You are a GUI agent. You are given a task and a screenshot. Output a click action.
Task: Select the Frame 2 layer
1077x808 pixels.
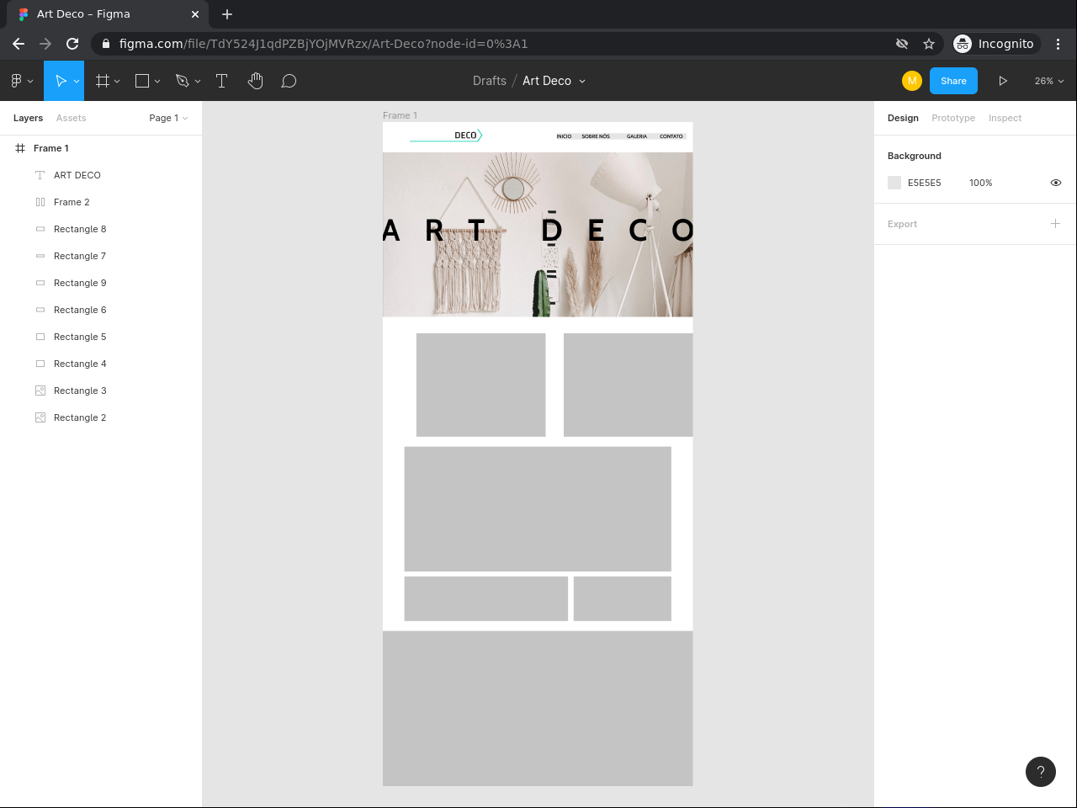101,202
